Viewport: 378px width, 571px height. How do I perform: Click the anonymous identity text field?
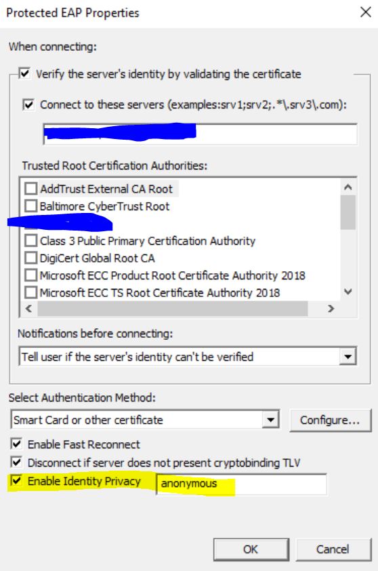tap(241, 484)
